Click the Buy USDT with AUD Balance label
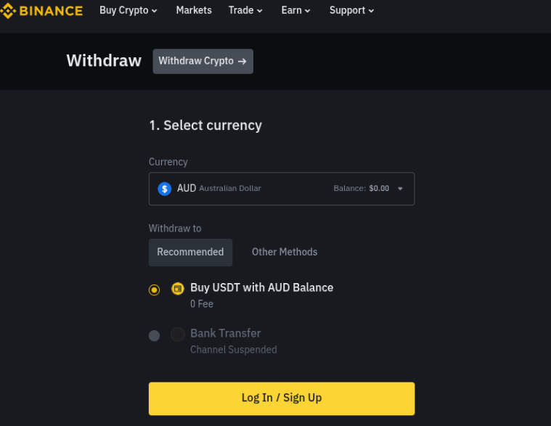 [x=261, y=287]
